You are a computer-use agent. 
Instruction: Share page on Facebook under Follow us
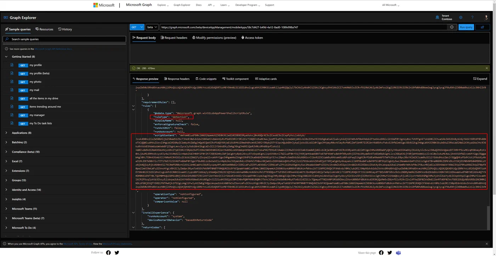(108, 252)
